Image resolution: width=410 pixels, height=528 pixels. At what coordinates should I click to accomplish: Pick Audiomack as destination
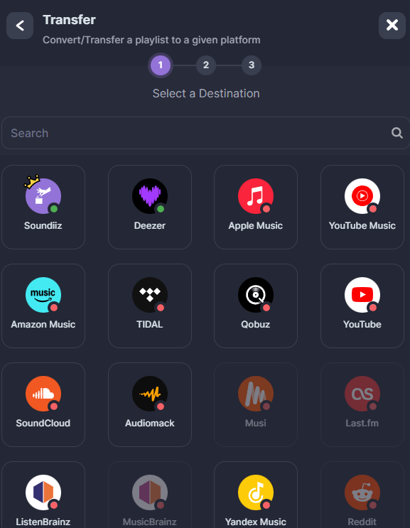click(x=150, y=404)
